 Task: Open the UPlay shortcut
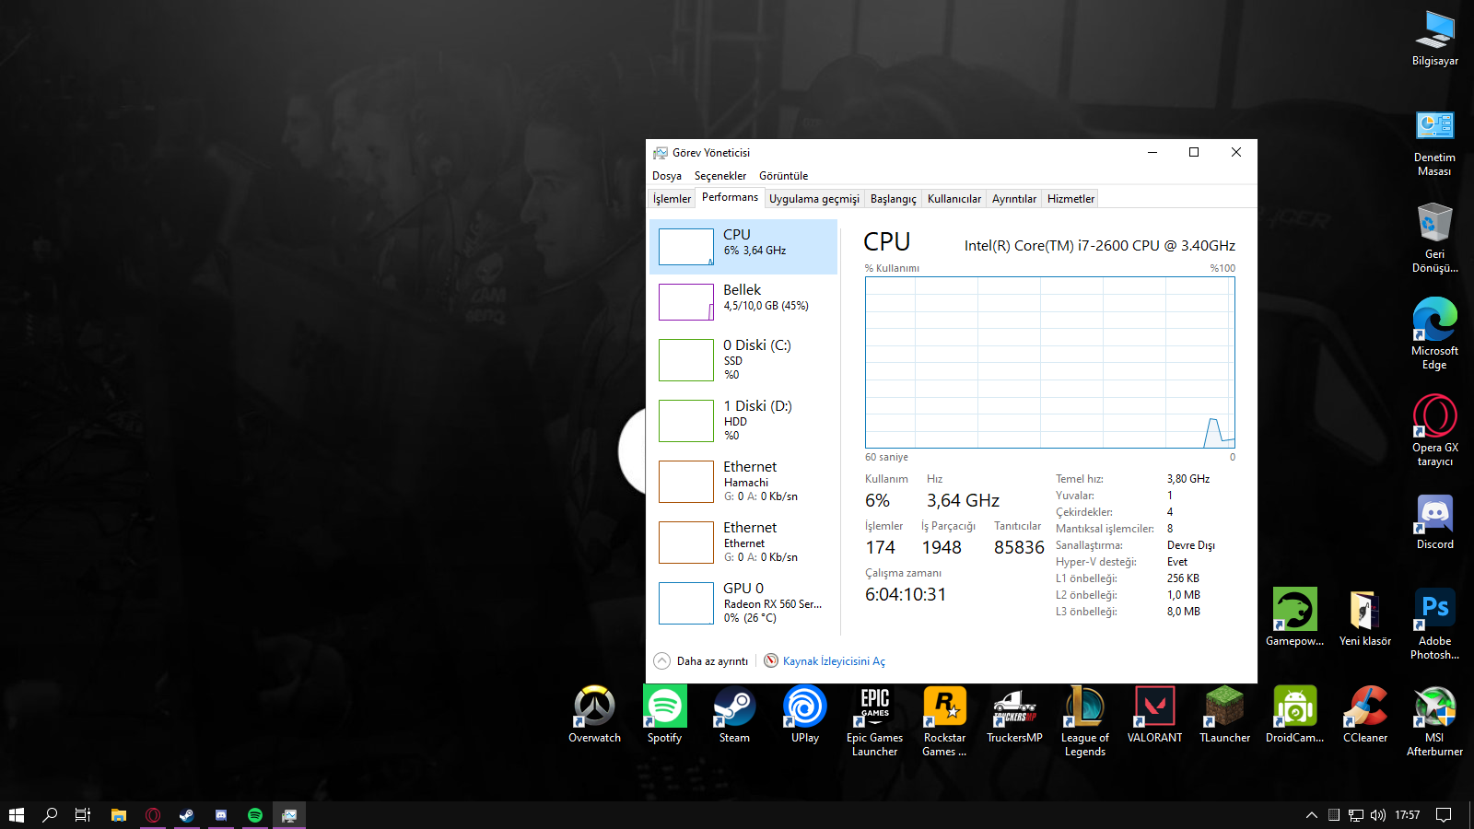(804, 714)
